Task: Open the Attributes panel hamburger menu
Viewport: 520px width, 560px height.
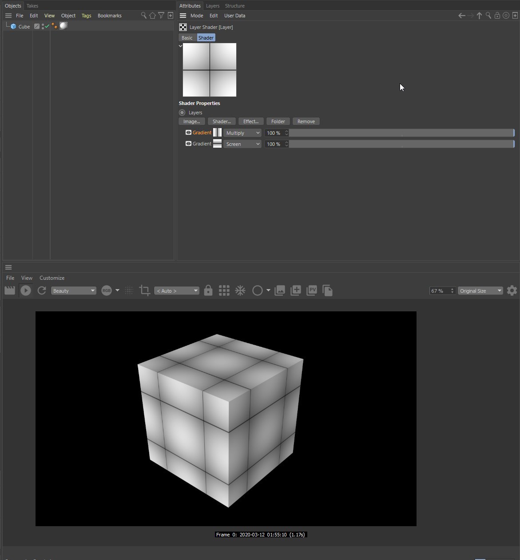Action: (x=183, y=16)
